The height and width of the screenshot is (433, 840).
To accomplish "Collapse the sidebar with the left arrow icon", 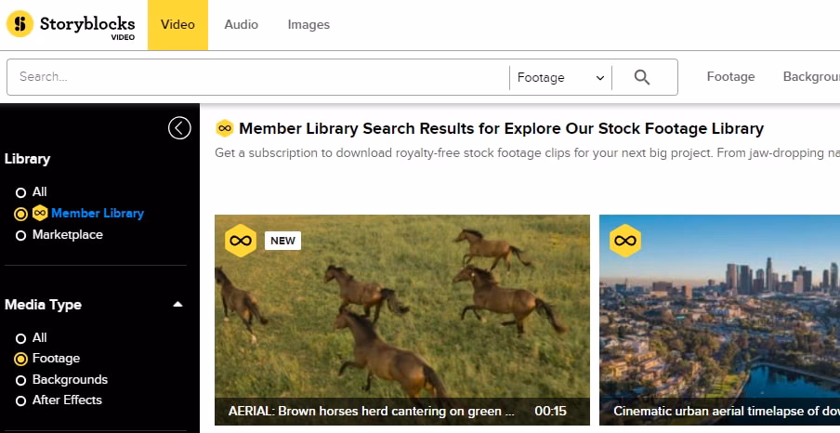I will point(179,128).
